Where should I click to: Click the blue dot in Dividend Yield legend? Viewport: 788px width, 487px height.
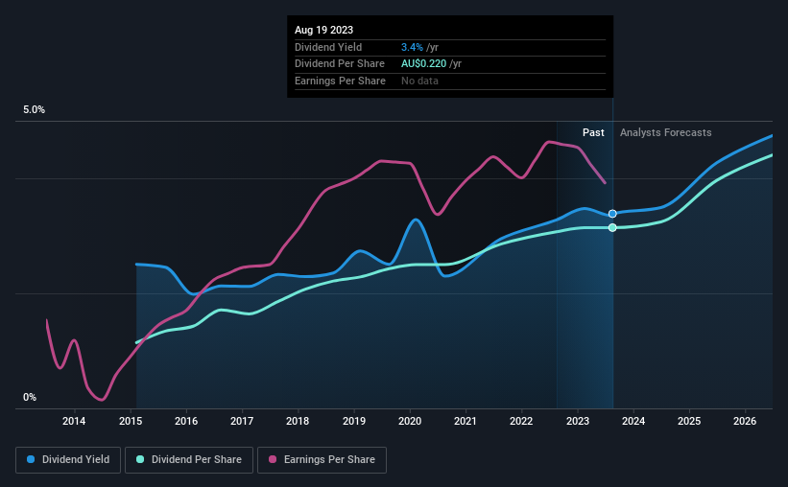pos(31,459)
